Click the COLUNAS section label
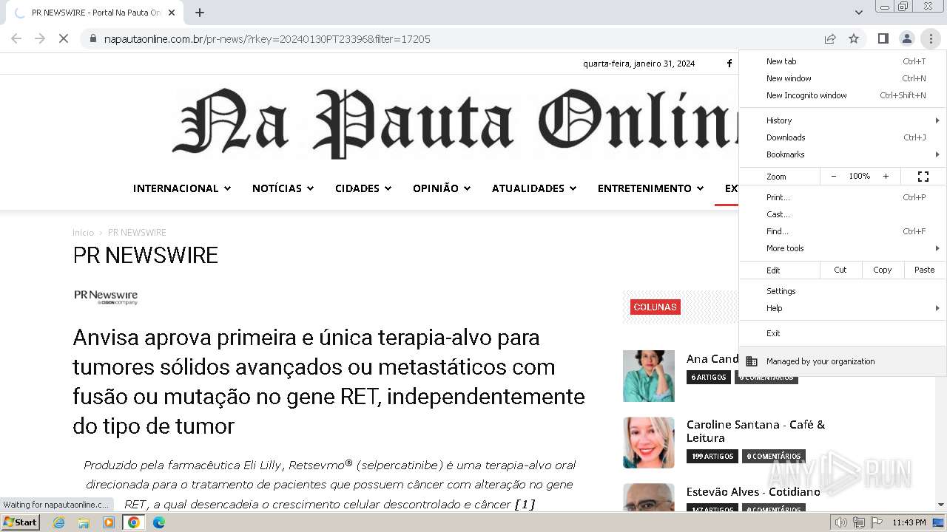The width and height of the screenshot is (947, 532). click(x=656, y=307)
